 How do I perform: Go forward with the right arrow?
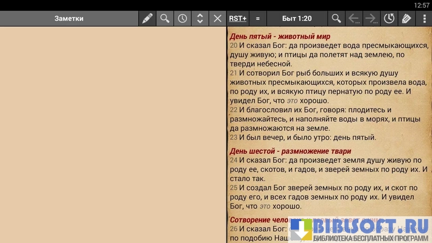click(371, 18)
